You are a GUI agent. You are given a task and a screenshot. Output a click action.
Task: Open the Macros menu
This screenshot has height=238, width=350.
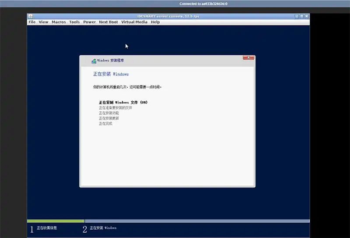coord(59,22)
